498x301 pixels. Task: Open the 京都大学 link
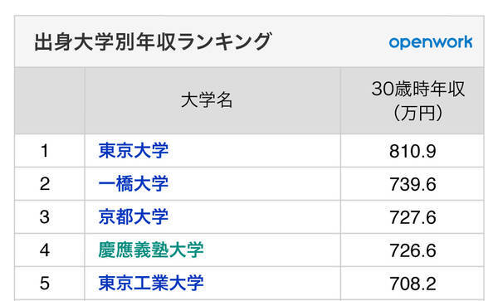click(x=134, y=217)
